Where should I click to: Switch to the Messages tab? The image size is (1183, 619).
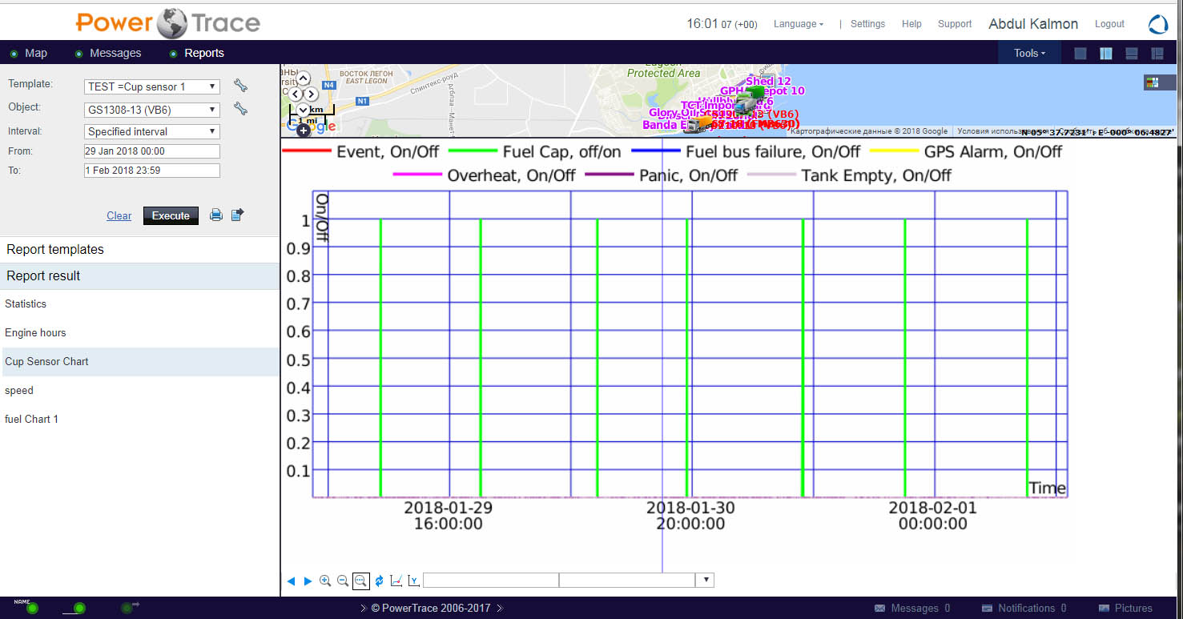[115, 53]
